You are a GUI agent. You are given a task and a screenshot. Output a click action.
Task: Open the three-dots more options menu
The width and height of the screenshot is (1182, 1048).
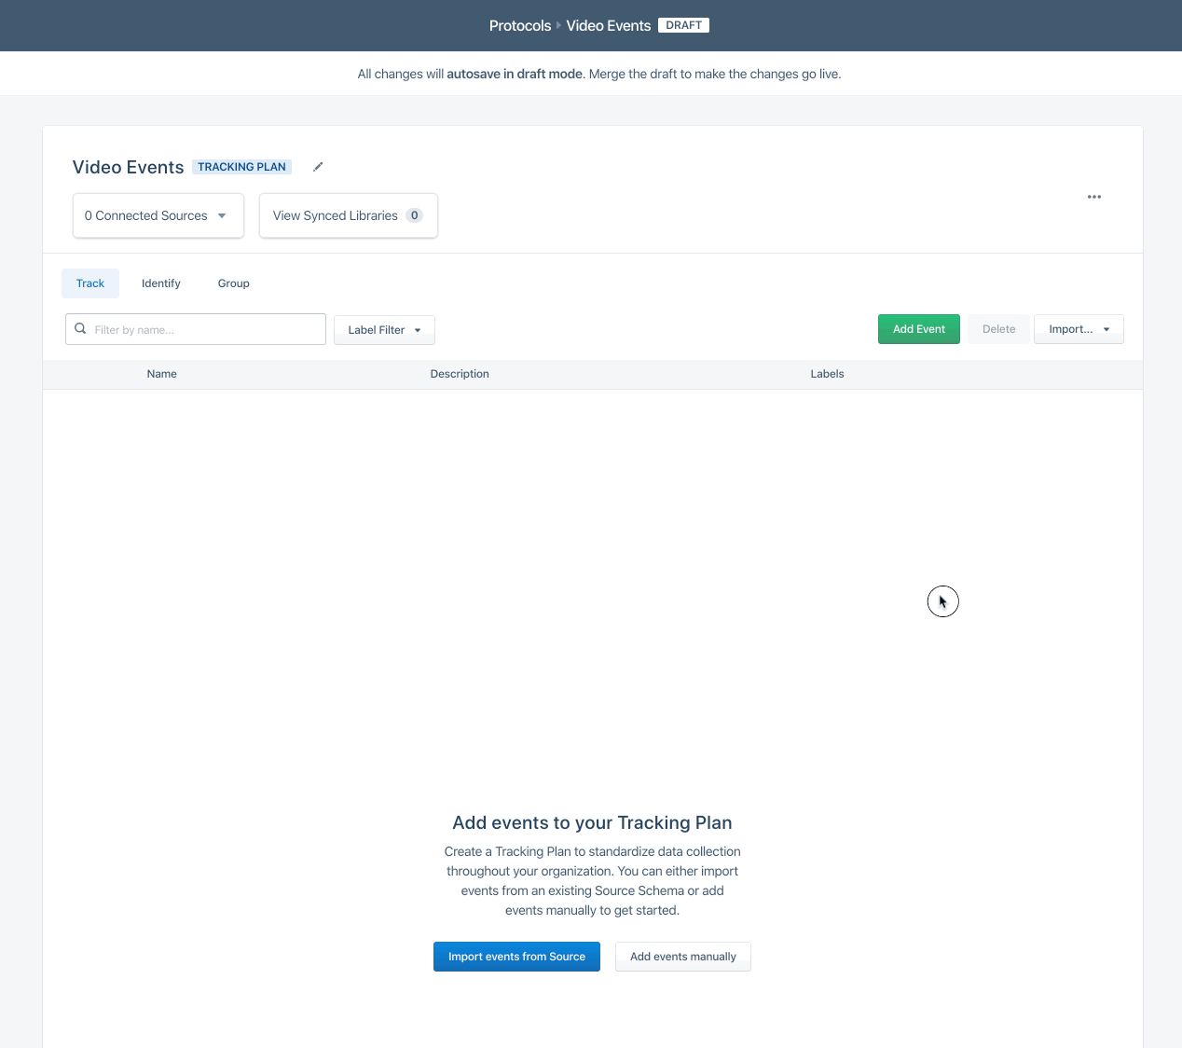[x=1093, y=197]
